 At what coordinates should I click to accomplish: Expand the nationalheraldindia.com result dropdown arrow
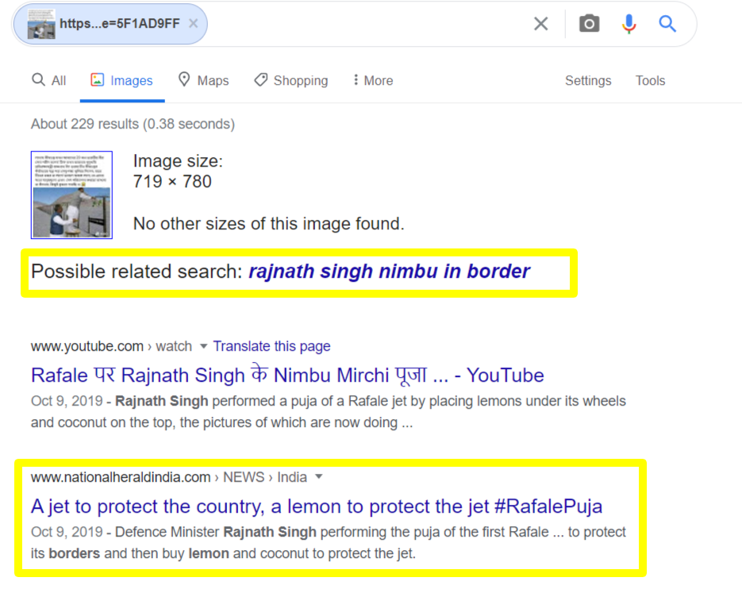click(x=319, y=476)
